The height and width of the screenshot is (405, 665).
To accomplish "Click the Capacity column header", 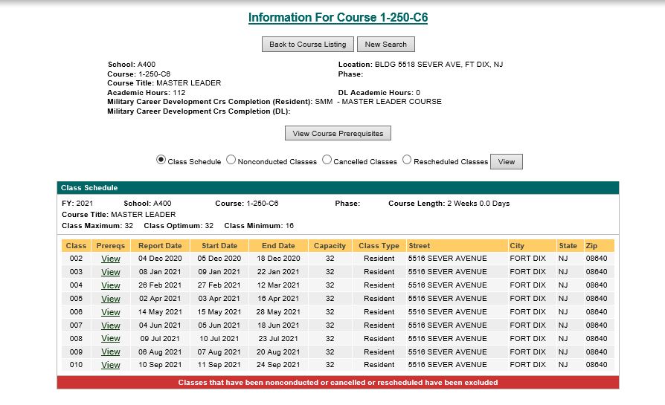I will (x=330, y=246).
